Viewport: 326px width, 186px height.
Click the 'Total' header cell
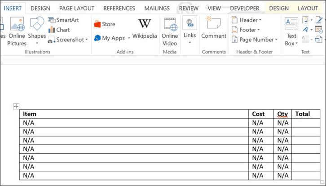pyautogui.click(x=306, y=114)
